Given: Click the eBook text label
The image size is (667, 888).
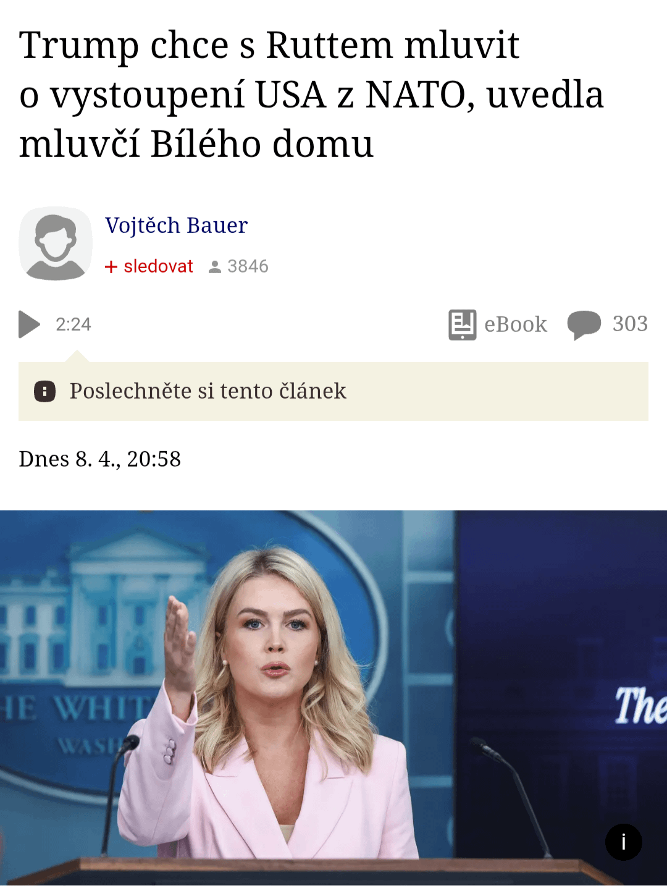Looking at the screenshot, I should (x=516, y=324).
